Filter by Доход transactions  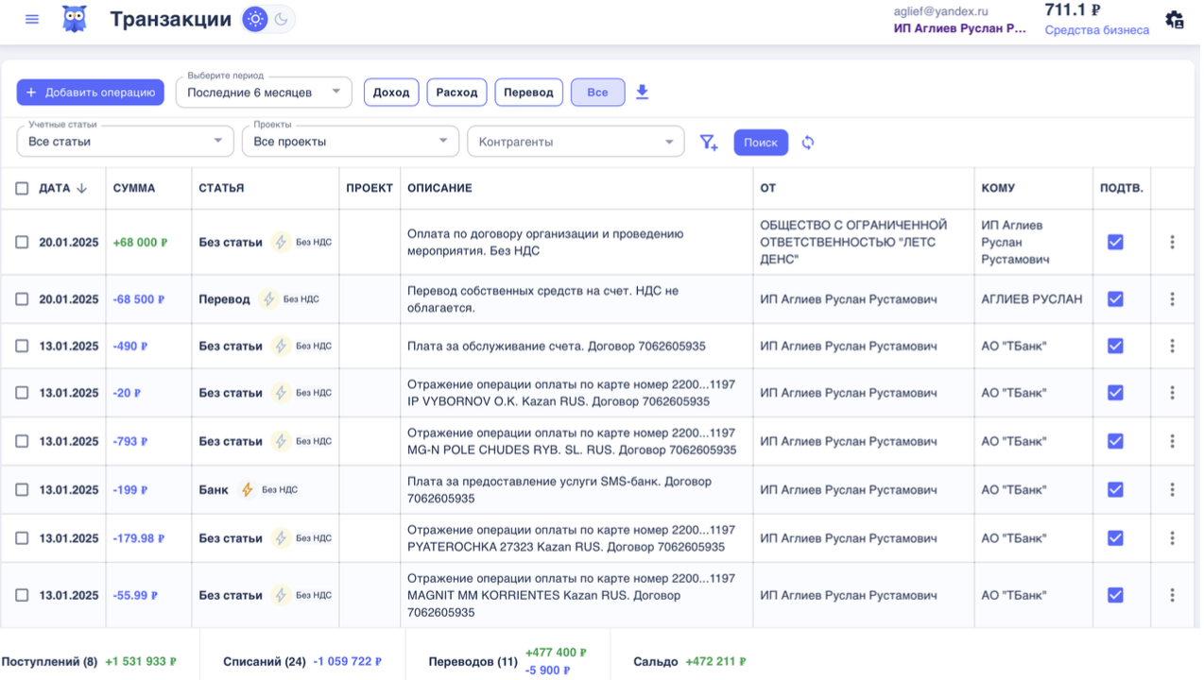click(x=391, y=93)
